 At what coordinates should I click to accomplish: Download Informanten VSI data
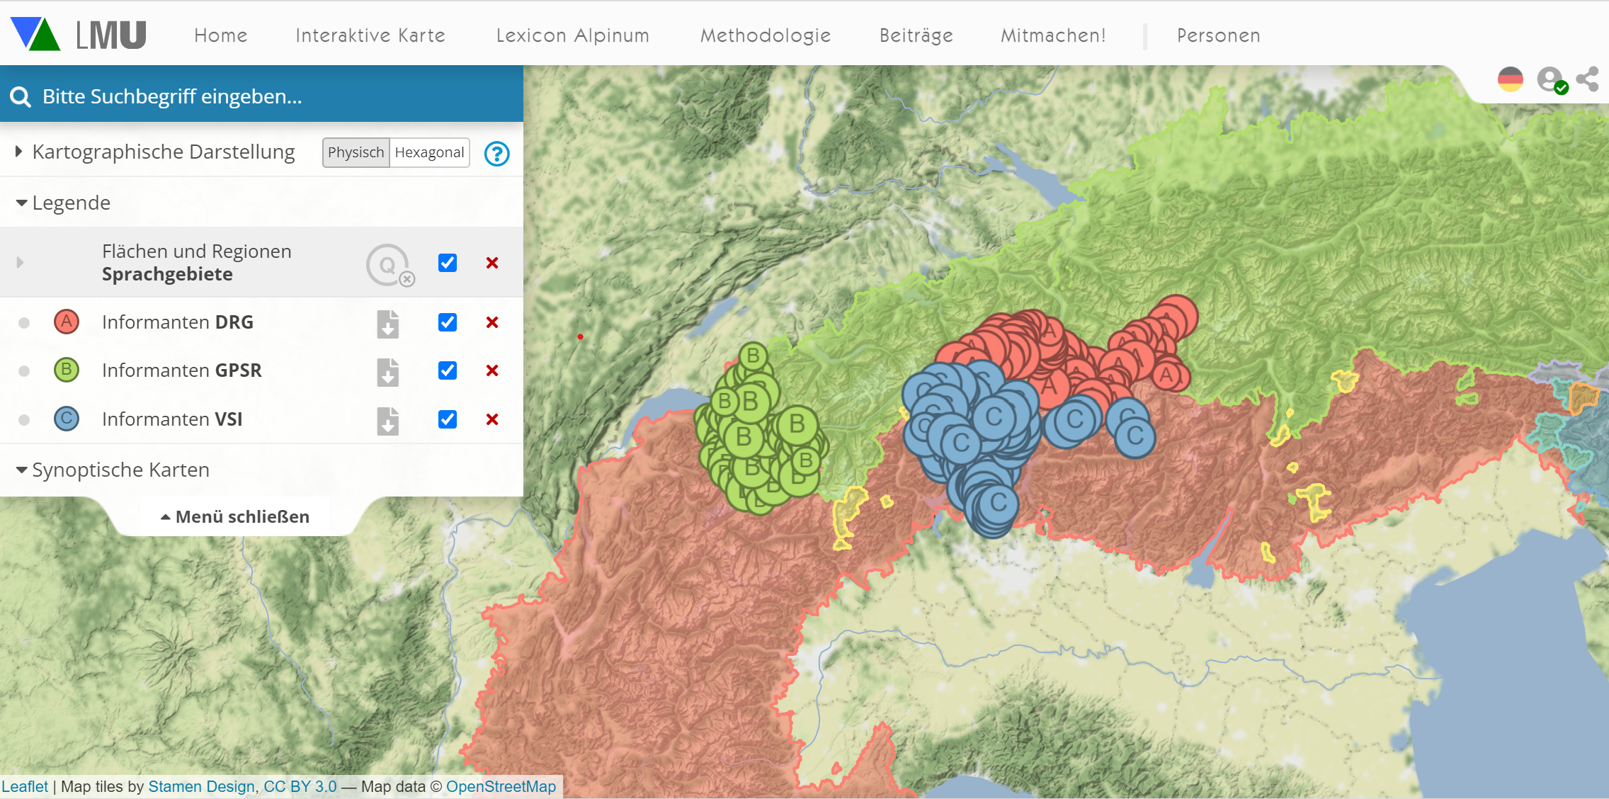pyautogui.click(x=387, y=421)
